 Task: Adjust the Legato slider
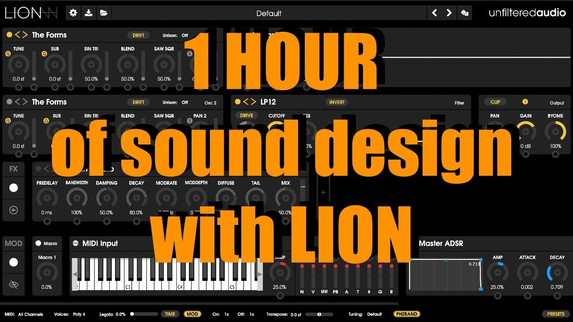click(x=144, y=314)
